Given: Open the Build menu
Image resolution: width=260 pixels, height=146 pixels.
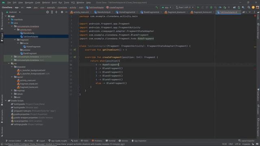Looking at the screenshot, I should click(54, 2).
